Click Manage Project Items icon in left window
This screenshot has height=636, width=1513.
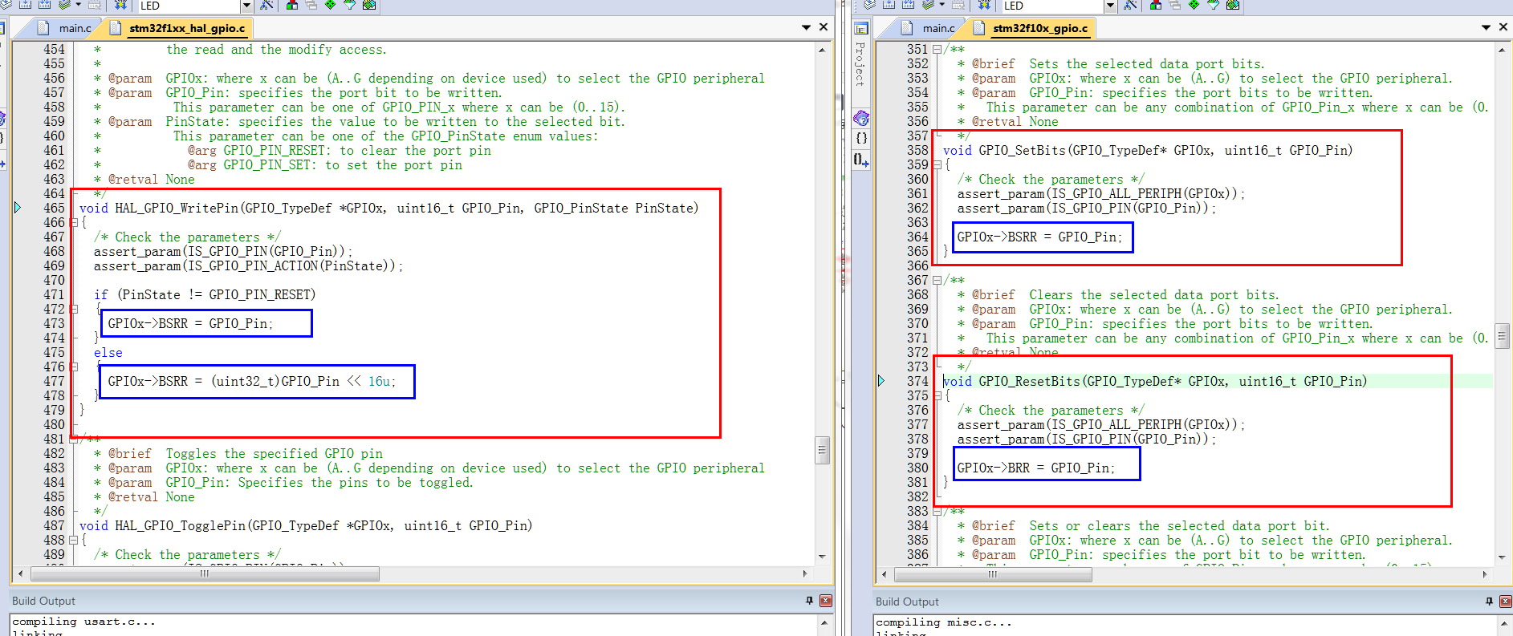pyautogui.click(x=292, y=5)
